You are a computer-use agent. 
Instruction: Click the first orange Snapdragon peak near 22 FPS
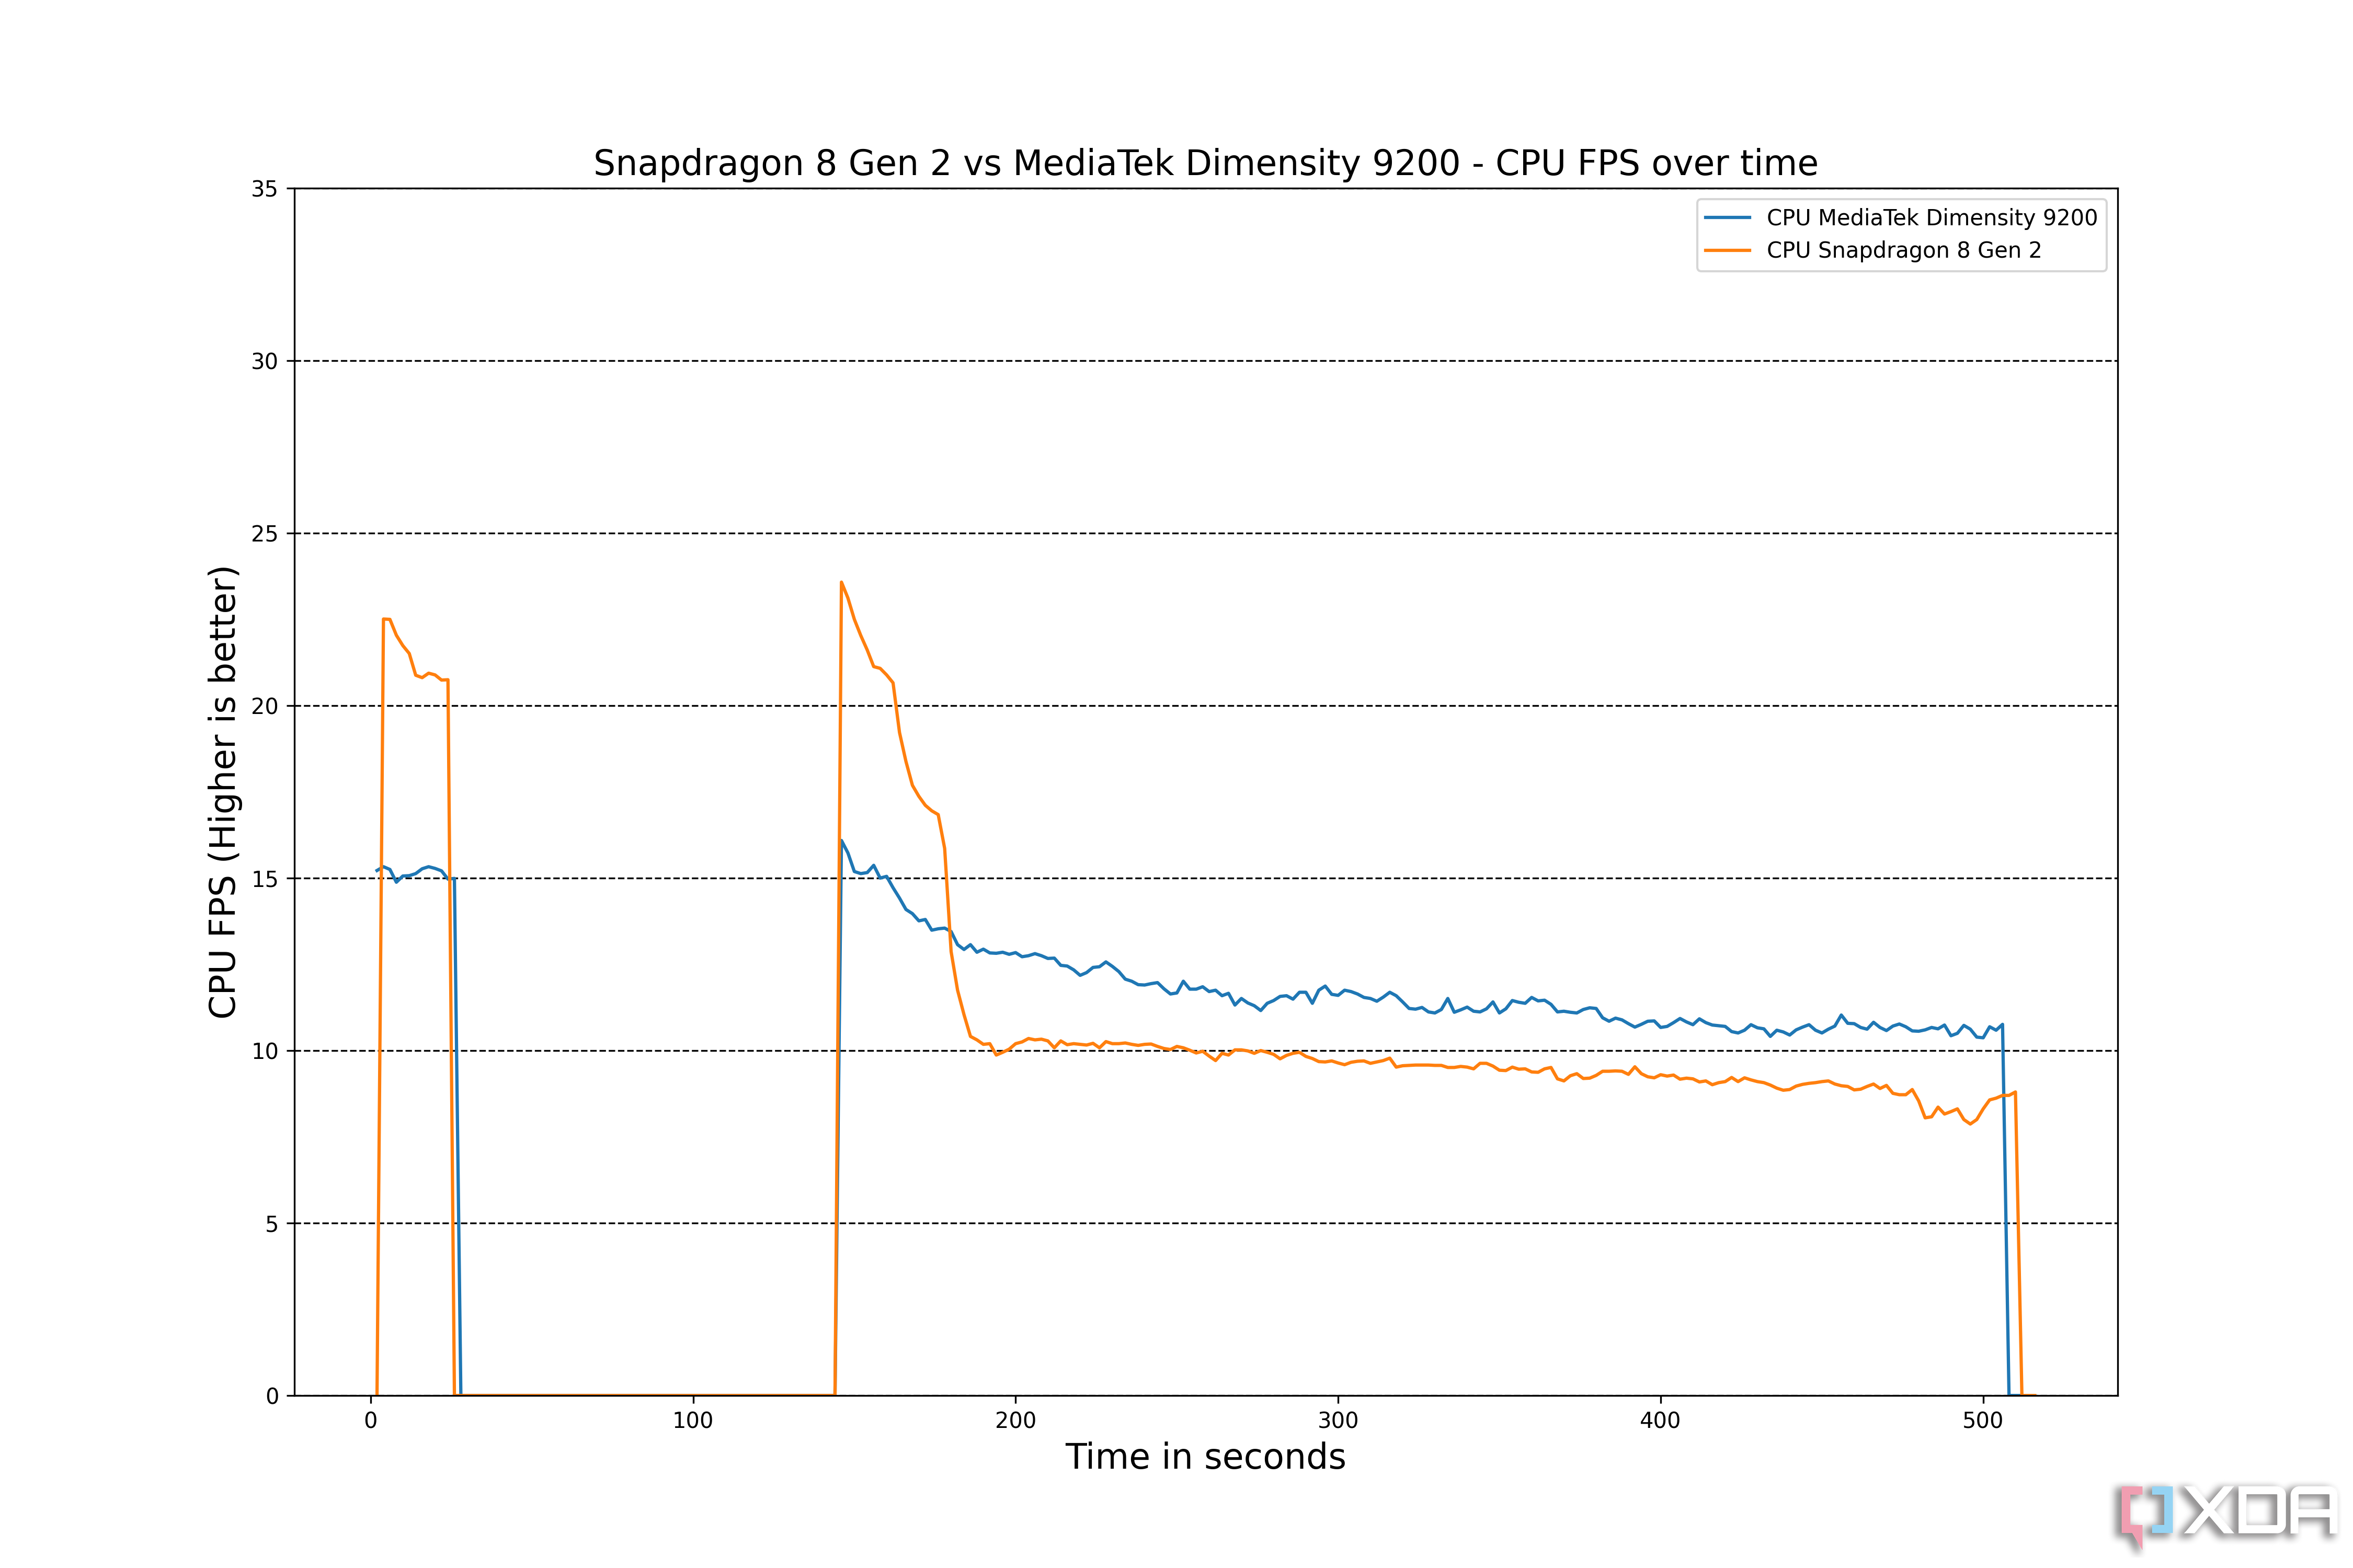(x=385, y=619)
